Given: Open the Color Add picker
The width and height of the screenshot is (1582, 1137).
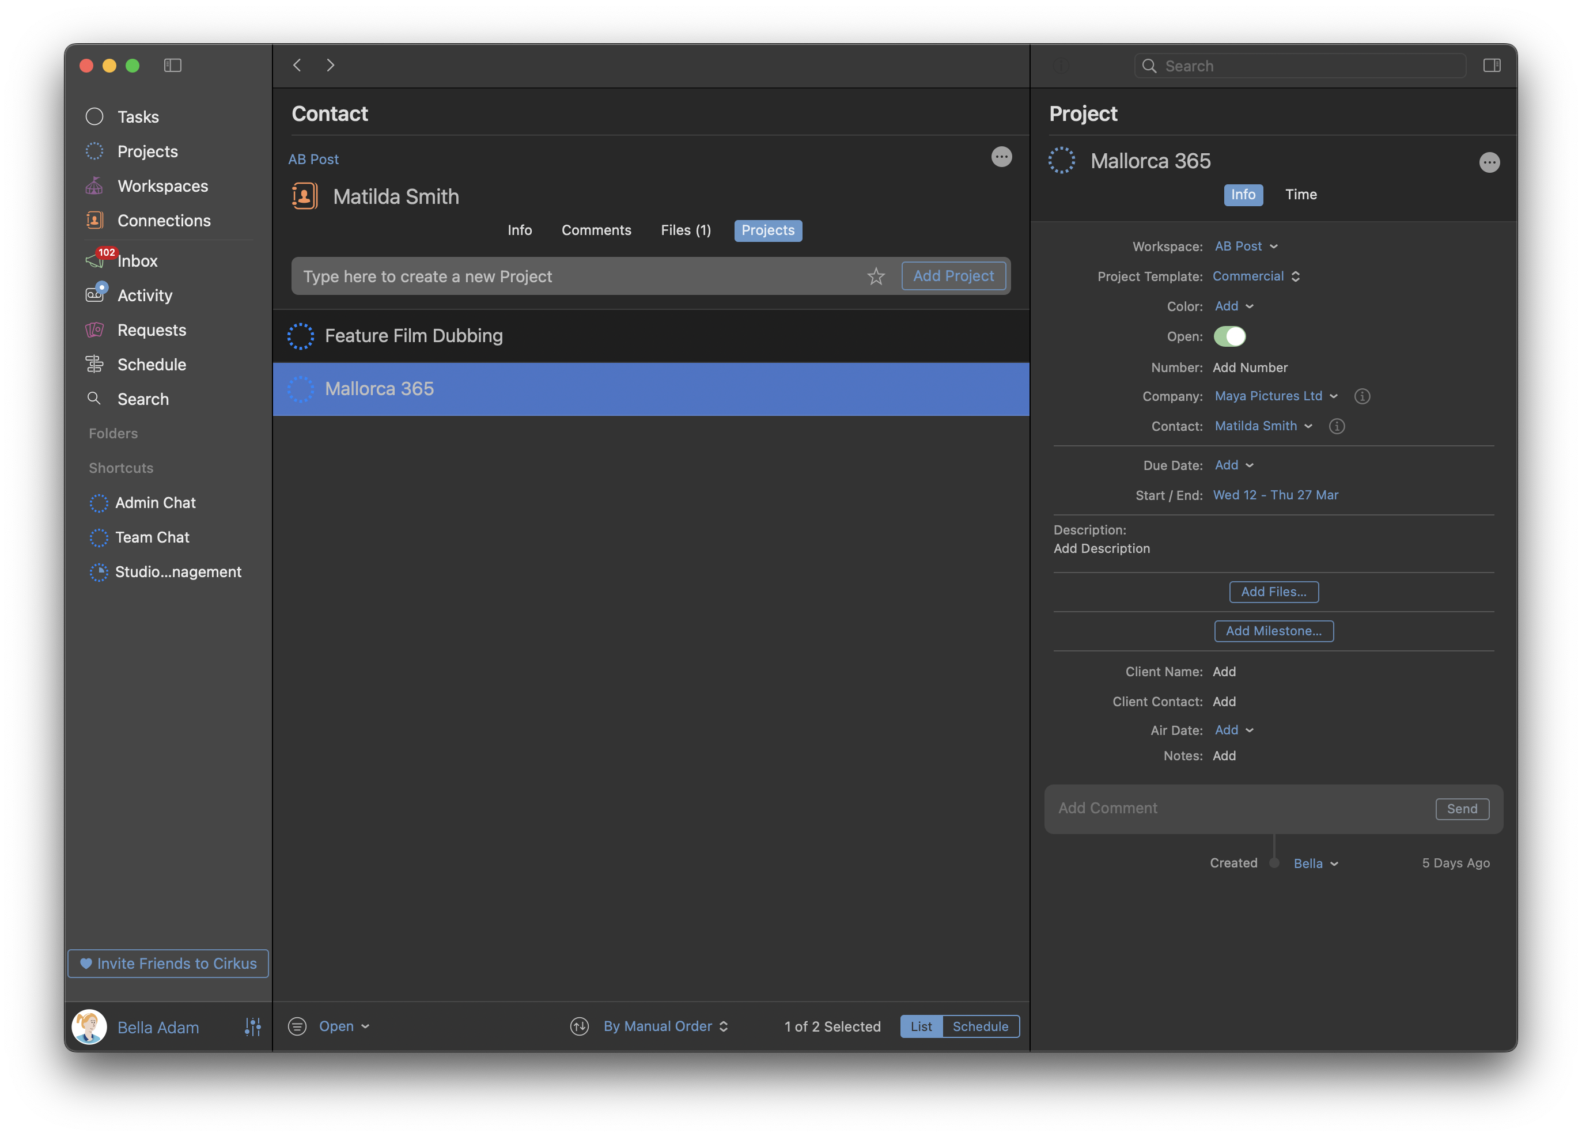Looking at the screenshot, I should click(x=1233, y=306).
